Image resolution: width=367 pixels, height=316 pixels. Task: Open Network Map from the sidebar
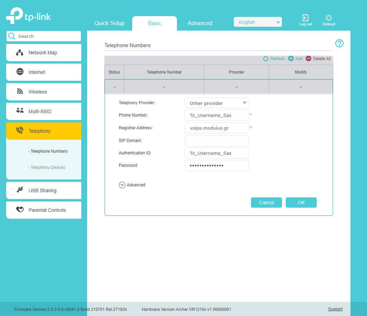click(x=44, y=53)
